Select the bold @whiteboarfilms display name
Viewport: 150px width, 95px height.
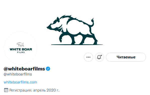[x=24, y=69]
